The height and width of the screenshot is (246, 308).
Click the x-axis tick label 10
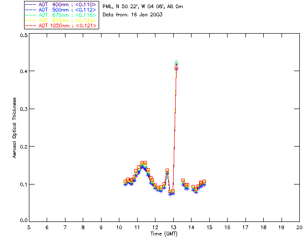point(119,228)
